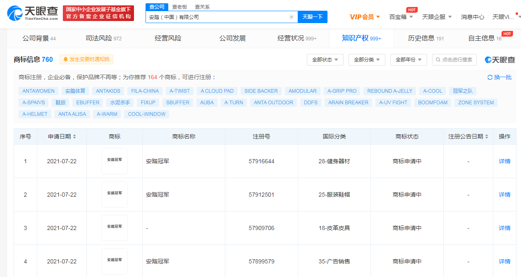The height and width of the screenshot is (277, 521).
Task: Clear the search box using the X icon
Action: [291, 16]
